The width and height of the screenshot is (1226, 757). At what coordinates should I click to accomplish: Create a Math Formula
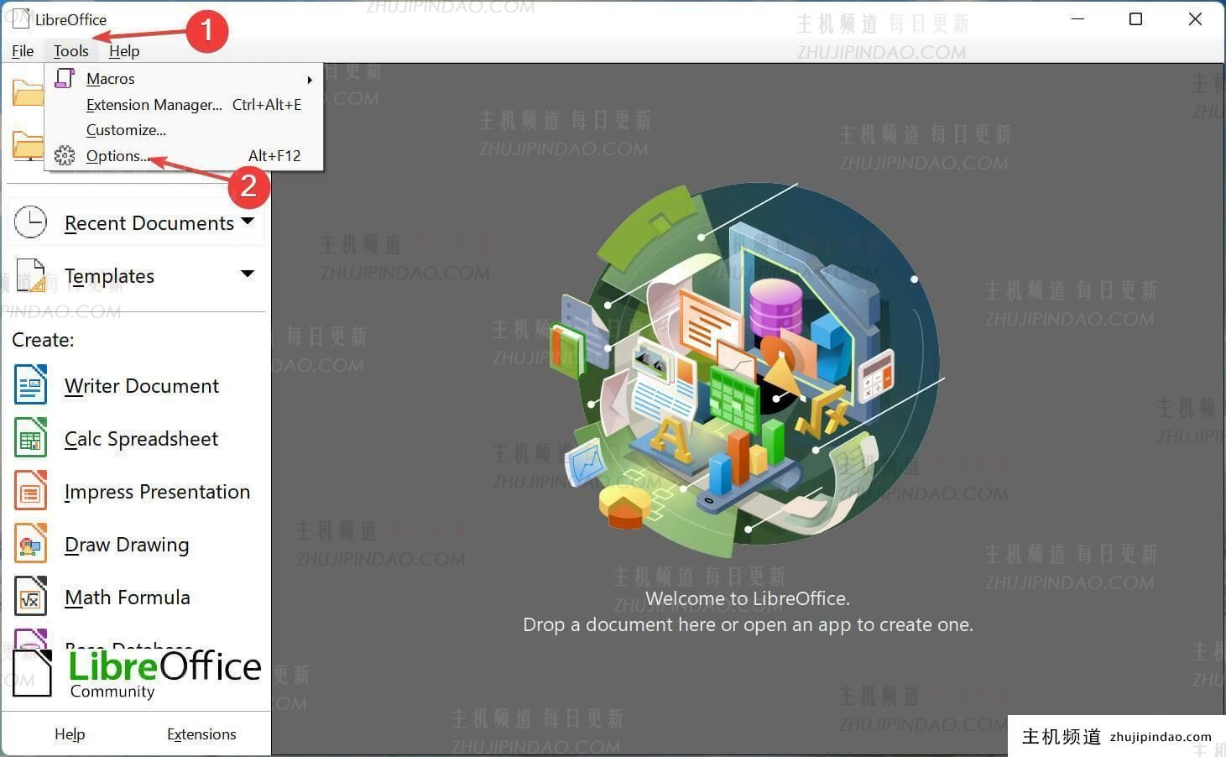127,597
